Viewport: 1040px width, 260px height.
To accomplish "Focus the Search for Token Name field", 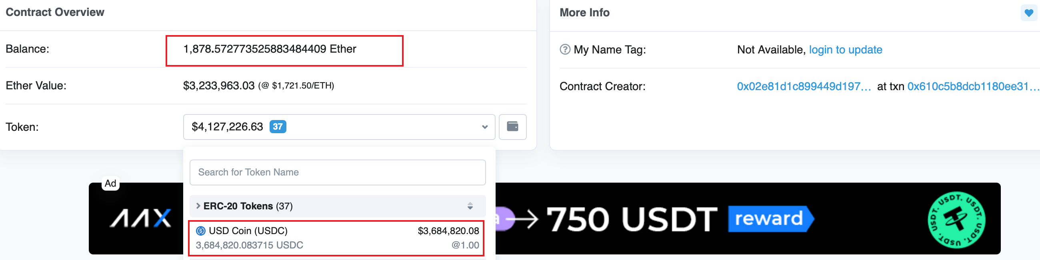I will coord(338,172).
